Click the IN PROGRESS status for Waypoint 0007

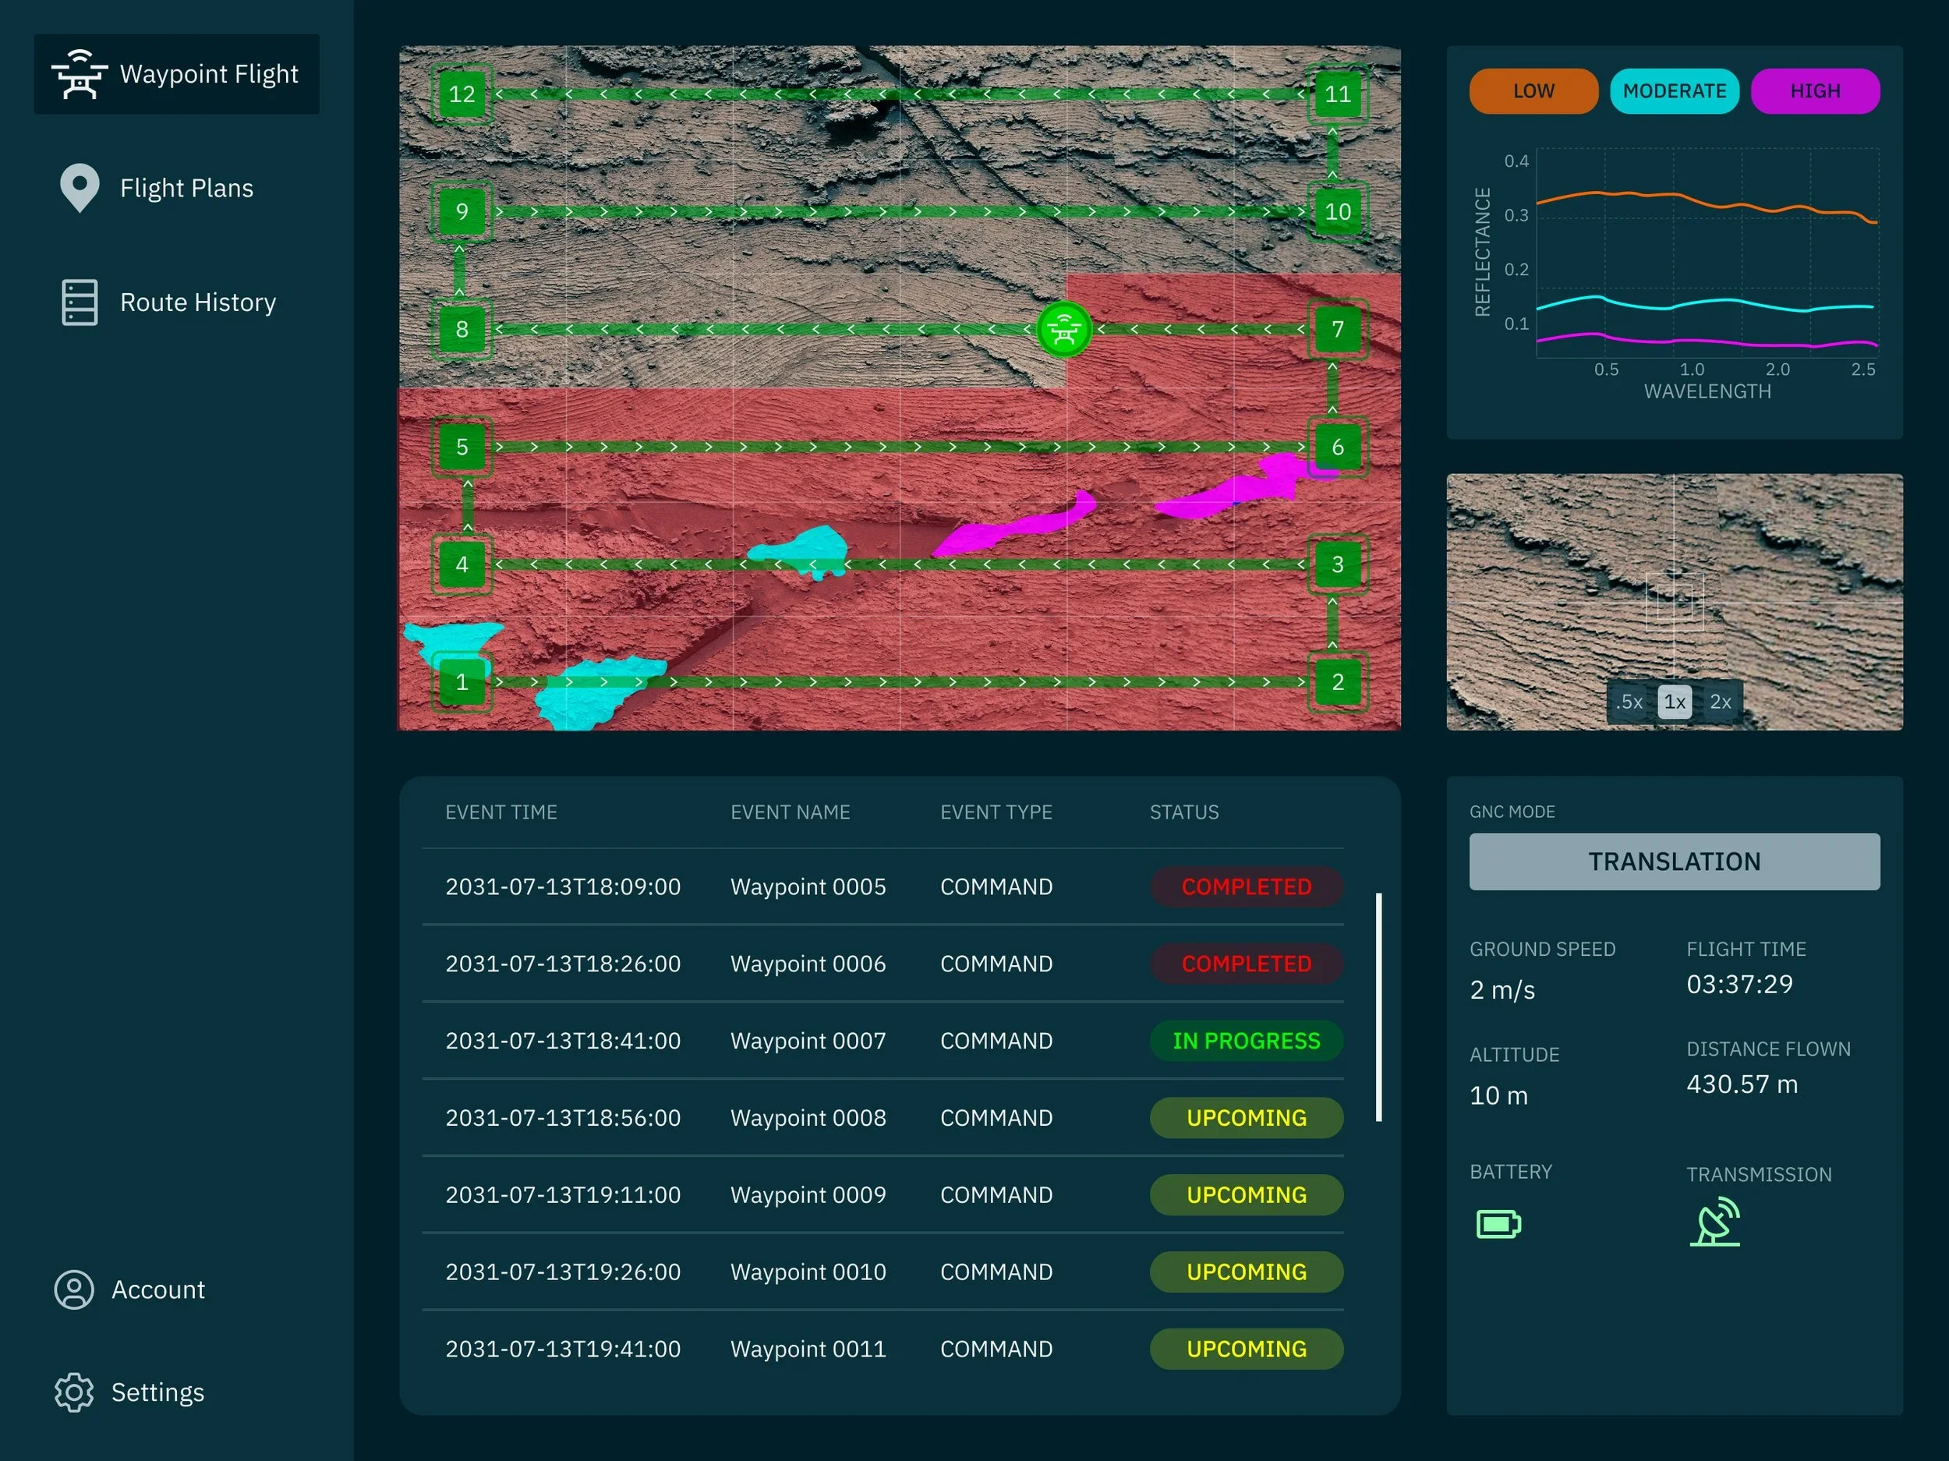1246,1041
